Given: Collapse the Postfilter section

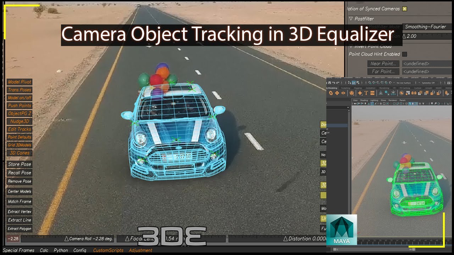Looking at the screenshot, I should point(351,19).
